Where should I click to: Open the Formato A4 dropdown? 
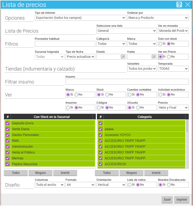(x=80, y=185)
